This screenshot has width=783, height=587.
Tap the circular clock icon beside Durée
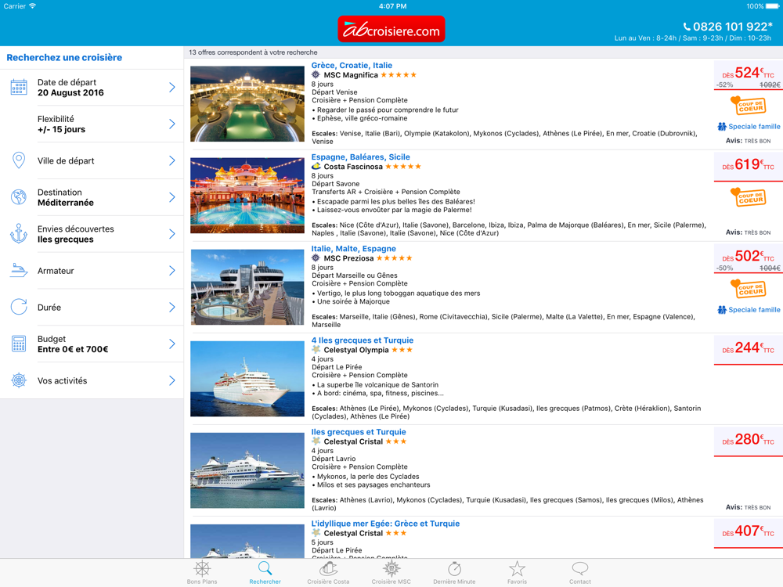click(19, 307)
